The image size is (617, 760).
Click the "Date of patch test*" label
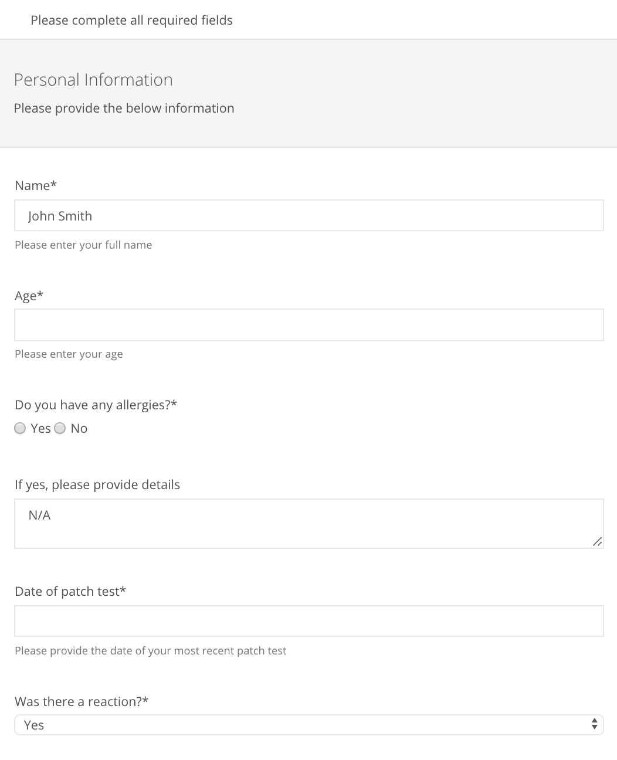pos(70,591)
